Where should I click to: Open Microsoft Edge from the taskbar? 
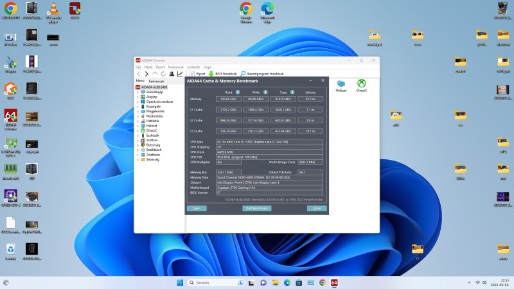tap(287, 283)
